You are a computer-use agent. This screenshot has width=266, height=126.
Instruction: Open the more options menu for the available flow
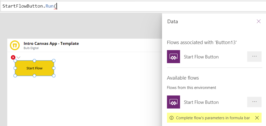[254, 102]
